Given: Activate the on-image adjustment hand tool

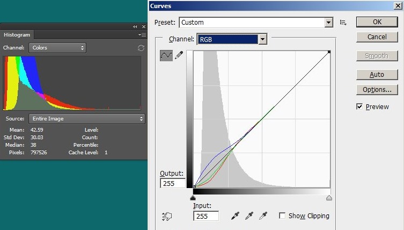Looking at the screenshot, I should coord(167,216).
